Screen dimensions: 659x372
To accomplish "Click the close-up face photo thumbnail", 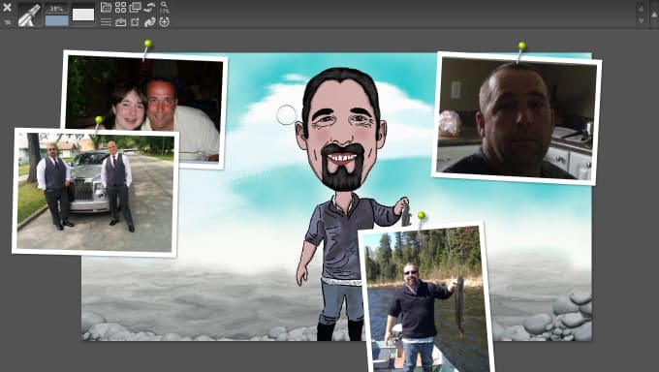I will click(x=517, y=118).
